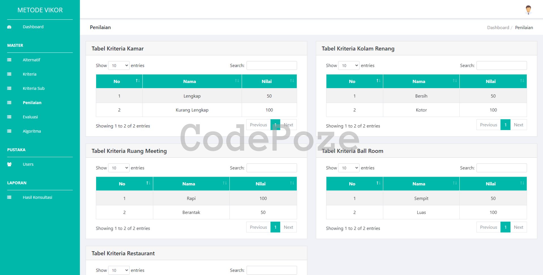Open the entries dropdown in Tabel Kriteria Kamar

(119, 66)
